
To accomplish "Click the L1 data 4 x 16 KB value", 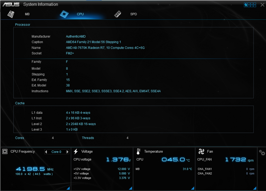I will [x=78, y=113].
